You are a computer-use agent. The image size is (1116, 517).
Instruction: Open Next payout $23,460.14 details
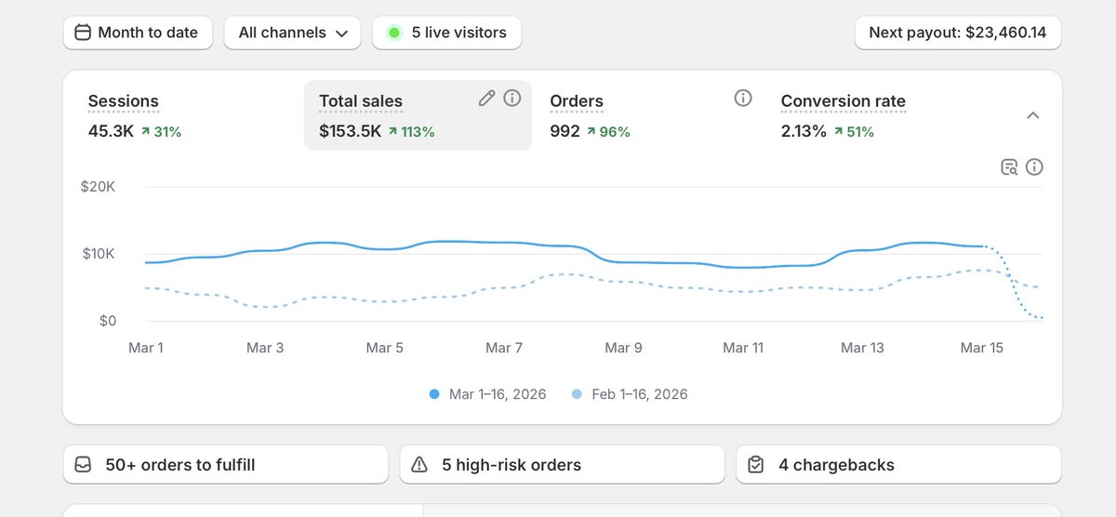958,33
